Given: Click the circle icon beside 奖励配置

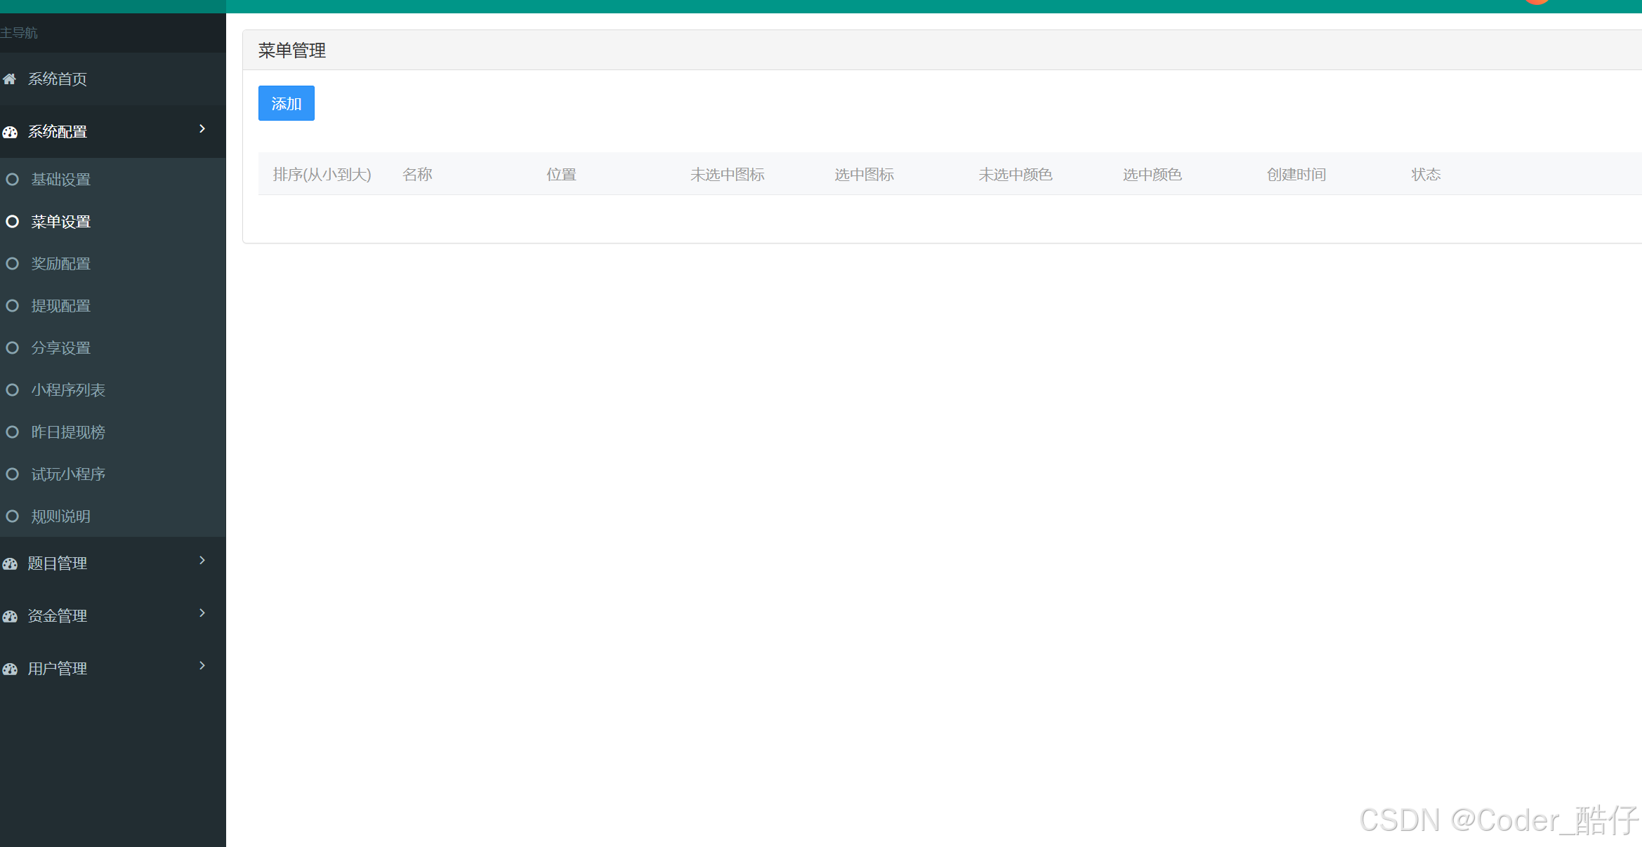Looking at the screenshot, I should [12, 264].
